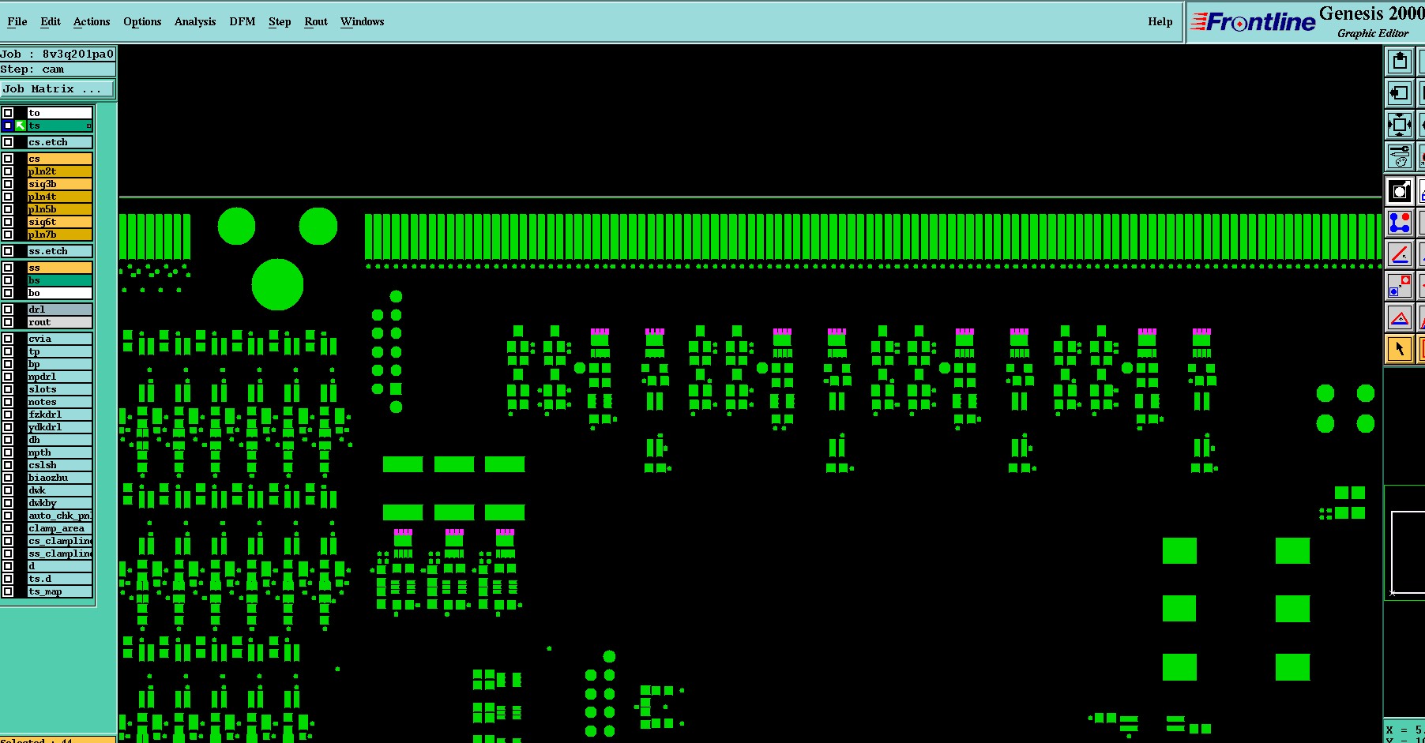Click the 'Job : 8v3q201pa0' label
The width and height of the screenshot is (1425, 743).
[58, 54]
